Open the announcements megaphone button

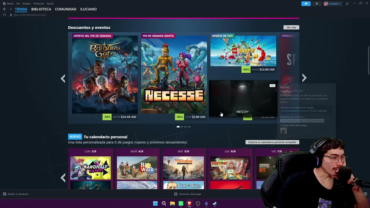tap(306, 3)
